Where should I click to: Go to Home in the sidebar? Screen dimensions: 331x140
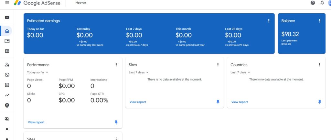coord(7,31)
